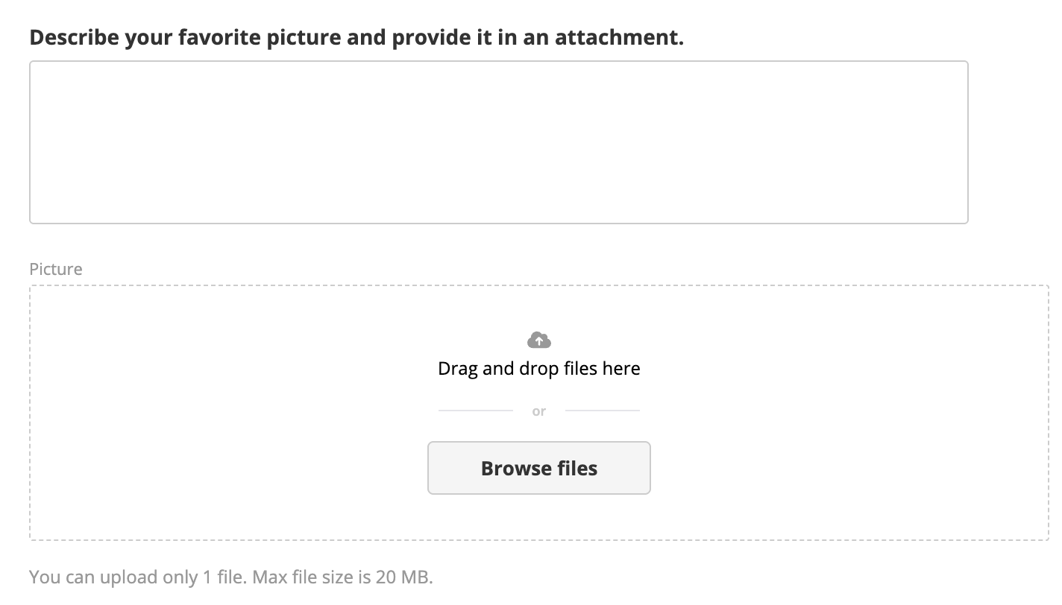The width and height of the screenshot is (1062, 605).
Task: Click the word 'attachment' in the heading
Action: click(x=618, y=37)
